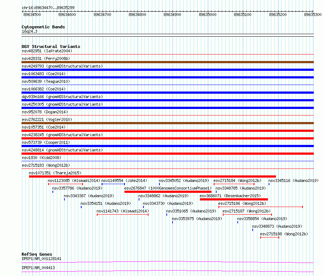Click the dgv939n166 (gnomADStructuralVariants) label

click(62, 97)
